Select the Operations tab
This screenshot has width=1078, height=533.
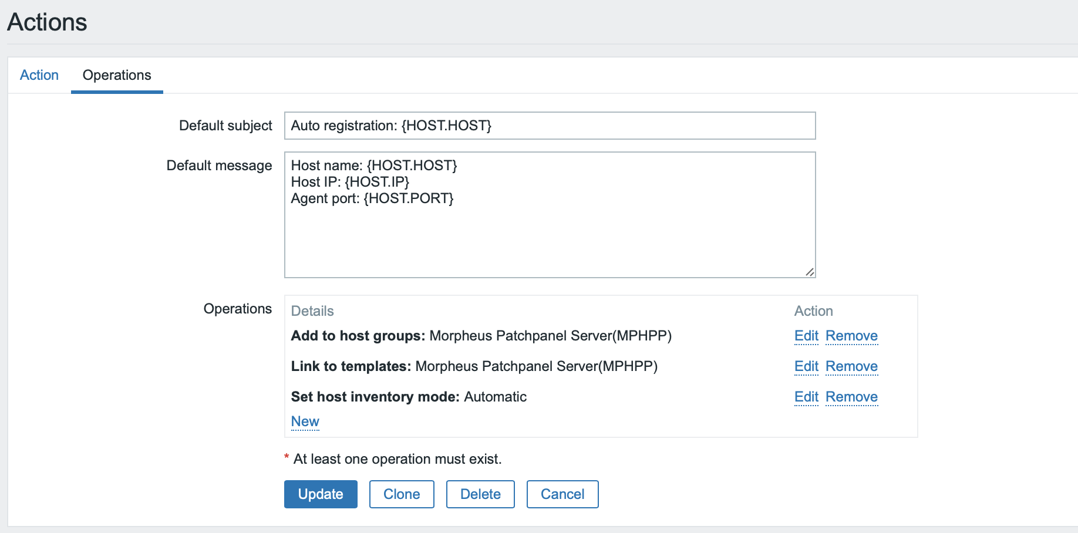tap(117, 75)
